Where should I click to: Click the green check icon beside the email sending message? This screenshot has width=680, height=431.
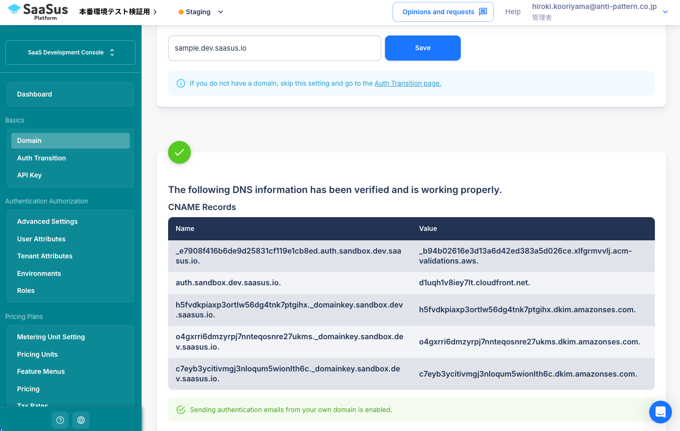[x=181, y=410]
